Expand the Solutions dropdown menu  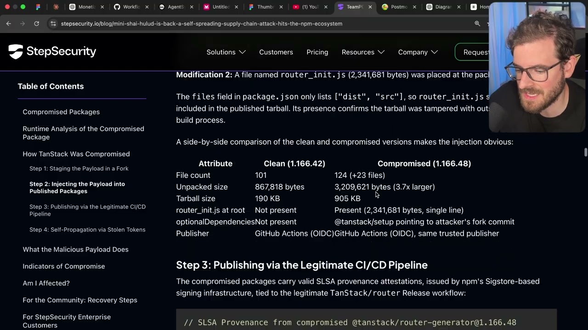click(226, 52)
